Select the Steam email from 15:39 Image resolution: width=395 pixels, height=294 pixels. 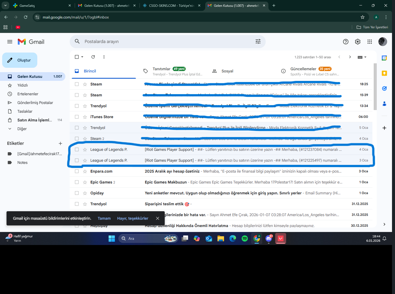77,95
